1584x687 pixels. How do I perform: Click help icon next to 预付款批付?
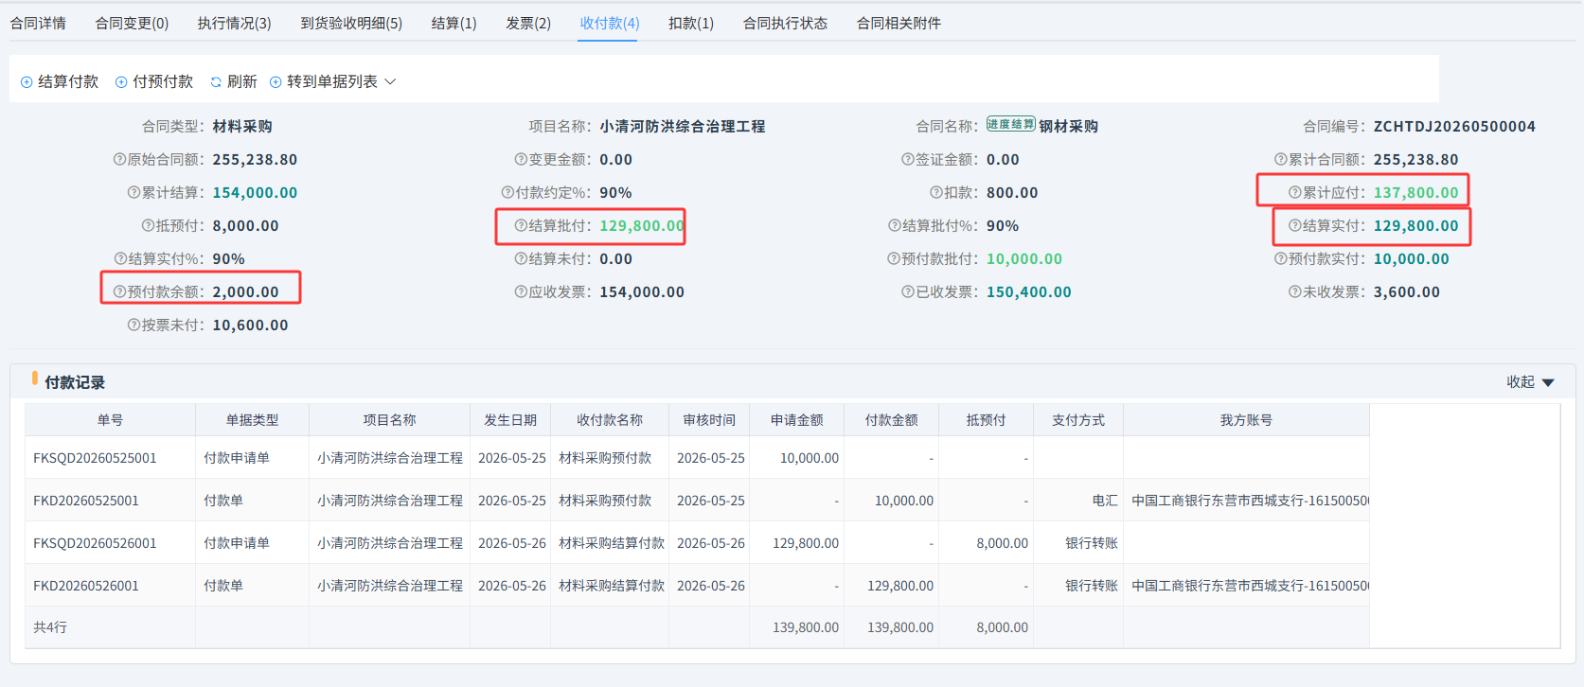coord(894,258)
